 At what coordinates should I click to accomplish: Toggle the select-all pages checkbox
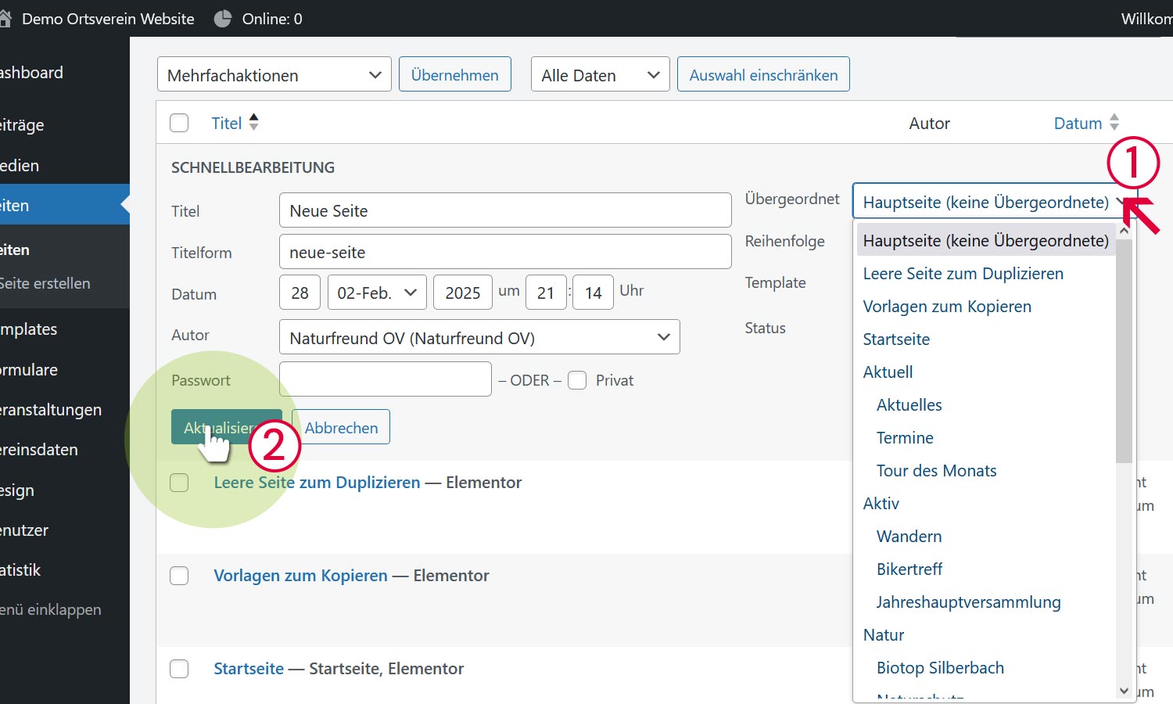pos(179,123)
